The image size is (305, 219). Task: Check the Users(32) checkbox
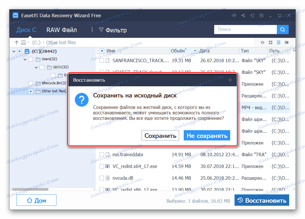(31, 59)
